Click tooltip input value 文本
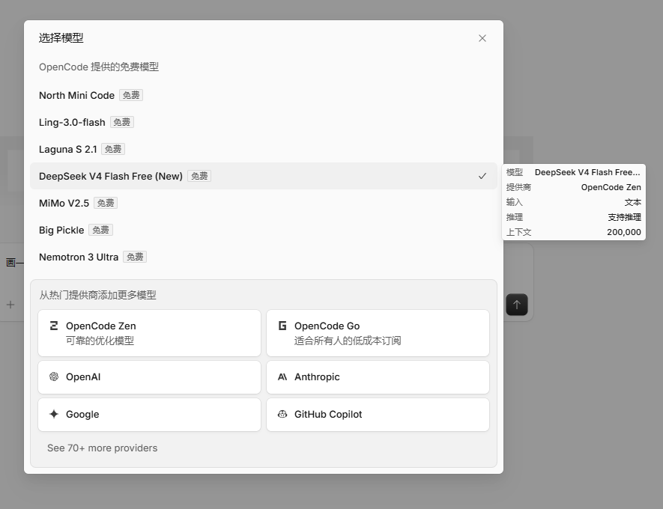This screenshot has width=663, height=509. click(x=632, y=202)
